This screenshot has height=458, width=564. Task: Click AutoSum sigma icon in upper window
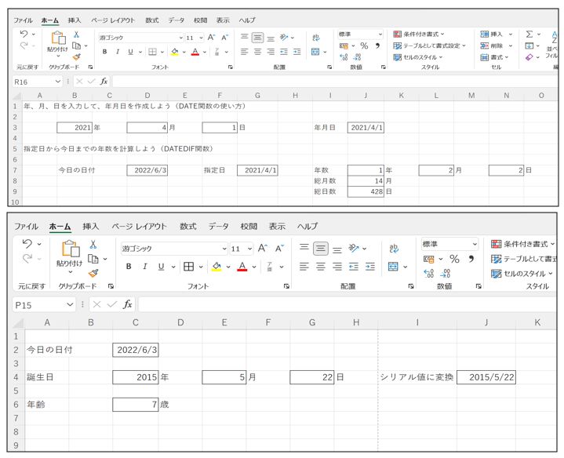click(x=529, y=35)
